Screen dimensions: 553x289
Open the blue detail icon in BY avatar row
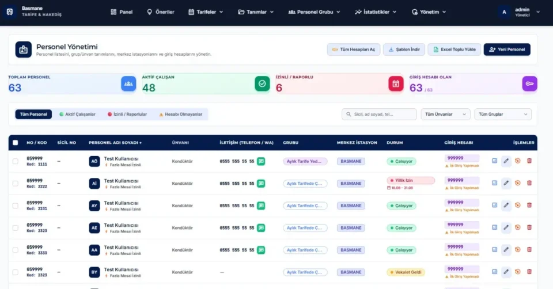pyautogui.click(x=494, y=272)
